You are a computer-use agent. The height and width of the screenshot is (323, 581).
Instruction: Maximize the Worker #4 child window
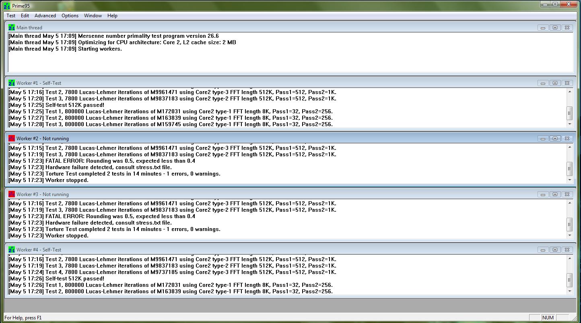[x=555, y=250]
